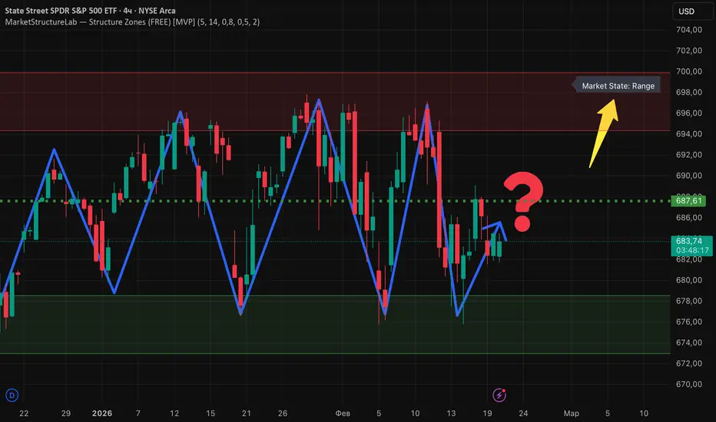This screenshot has height=422, width=716.
Task: Click the 670,00 price axis value
Action: (688, 384)
